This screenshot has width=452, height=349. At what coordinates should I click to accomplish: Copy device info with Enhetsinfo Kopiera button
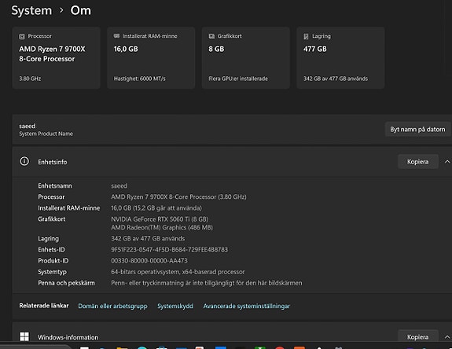(417, 162)
